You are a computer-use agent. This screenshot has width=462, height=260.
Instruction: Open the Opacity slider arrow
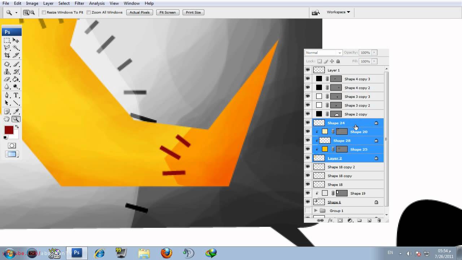click(x=374, y=53)
